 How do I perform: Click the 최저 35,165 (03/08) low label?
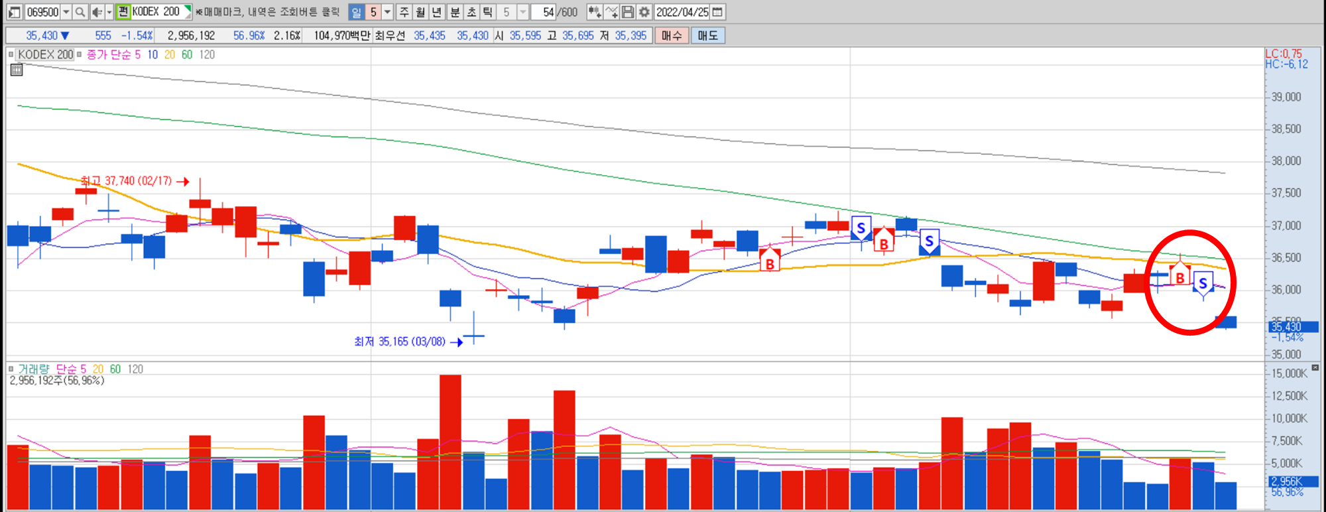pos(400,342)
